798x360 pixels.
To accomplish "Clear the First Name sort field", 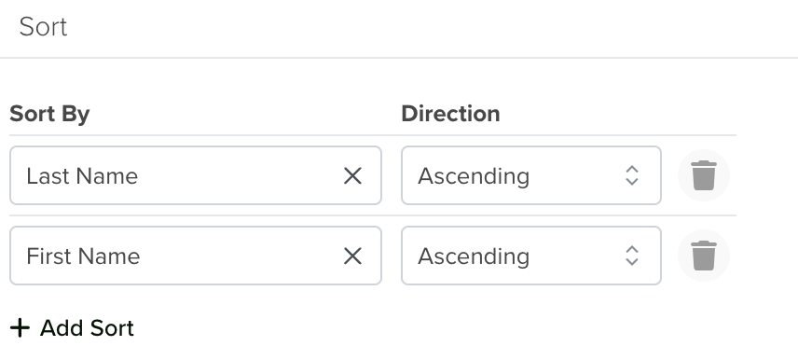I will click(352, 256).
